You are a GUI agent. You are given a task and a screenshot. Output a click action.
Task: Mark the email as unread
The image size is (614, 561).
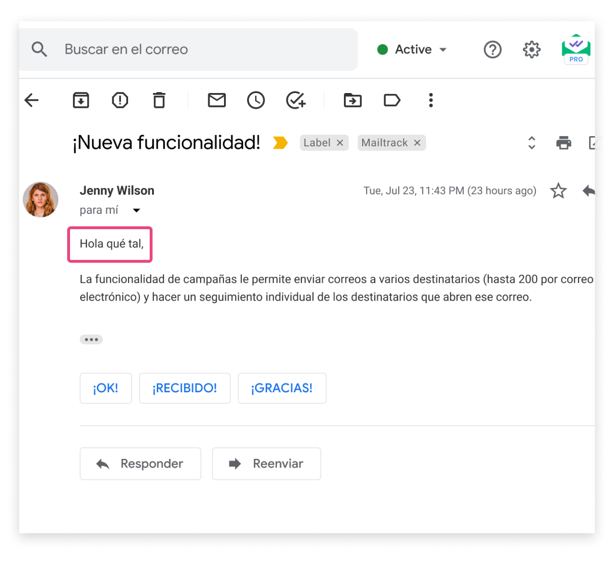(x=217, y=100)
